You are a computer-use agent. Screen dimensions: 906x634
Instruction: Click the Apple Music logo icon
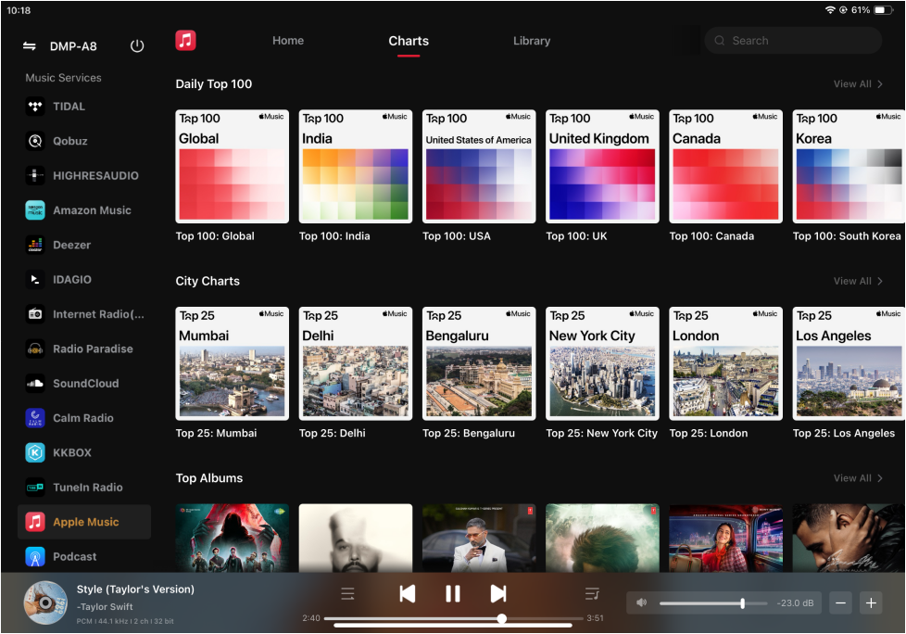[x=185, y=41]
